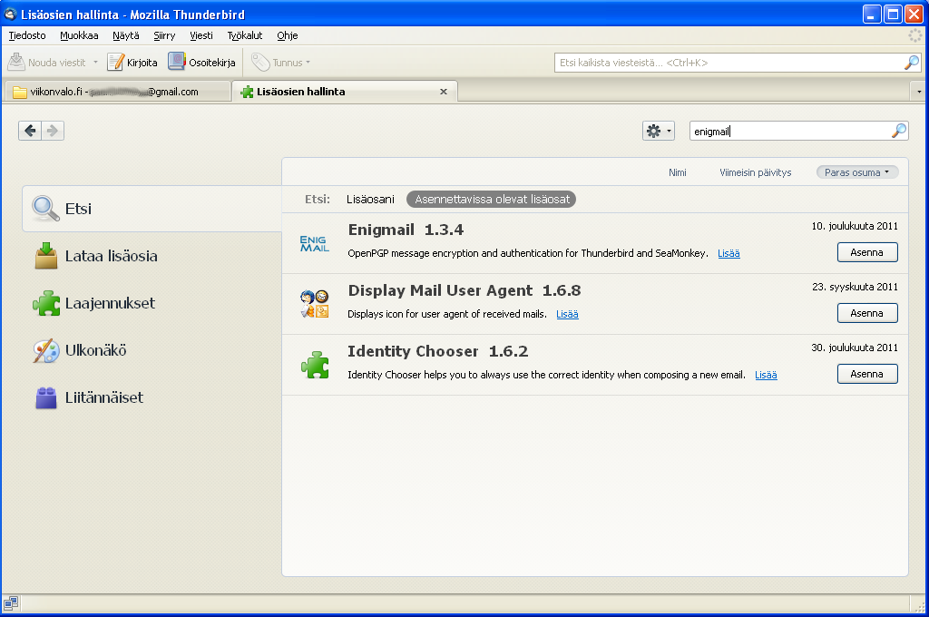Image resolution: width=929 pixels, height=617 pixels.
Task: Open the gear tools dropdown
Action: (x=659, y=131)
